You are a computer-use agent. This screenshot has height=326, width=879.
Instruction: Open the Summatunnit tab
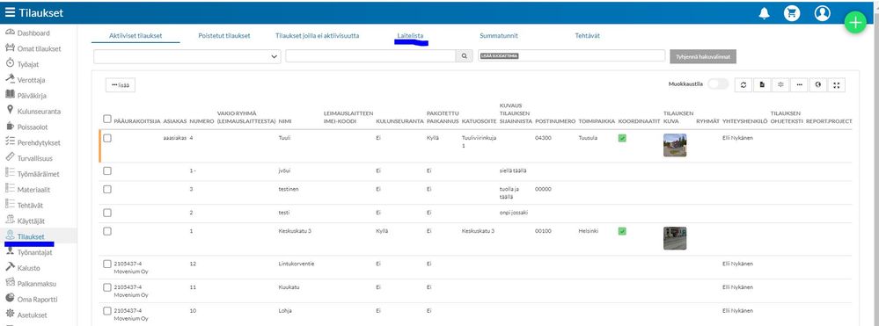click(x=498, y=36)
